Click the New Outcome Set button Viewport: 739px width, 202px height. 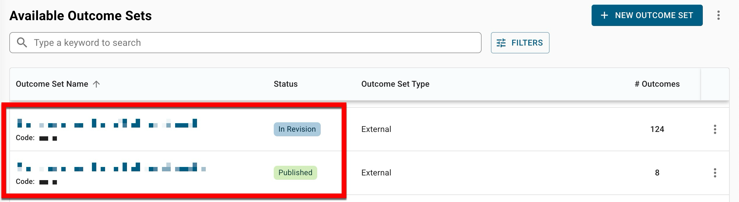coord(647,15)
